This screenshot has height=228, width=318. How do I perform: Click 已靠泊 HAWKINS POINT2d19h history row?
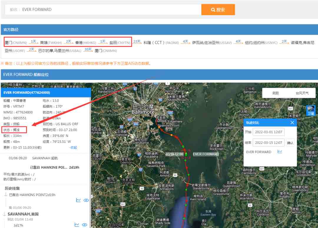32,195
